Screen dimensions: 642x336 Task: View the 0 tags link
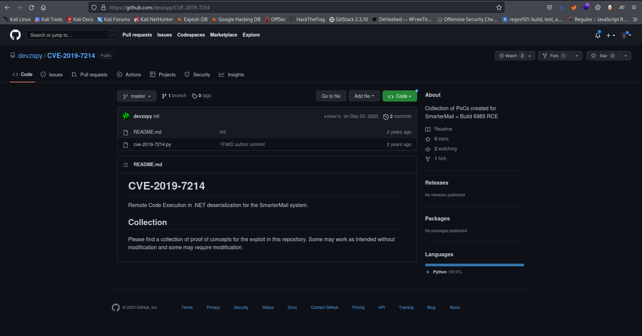(x=202, y=96)
